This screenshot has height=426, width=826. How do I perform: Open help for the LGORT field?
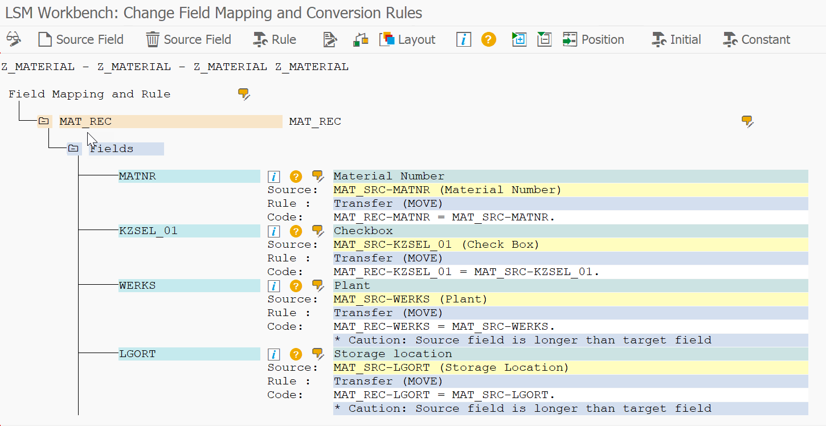tap(296, 354)
